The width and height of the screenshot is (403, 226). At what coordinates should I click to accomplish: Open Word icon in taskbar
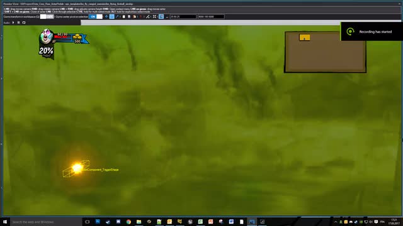[x=231, y=222]
